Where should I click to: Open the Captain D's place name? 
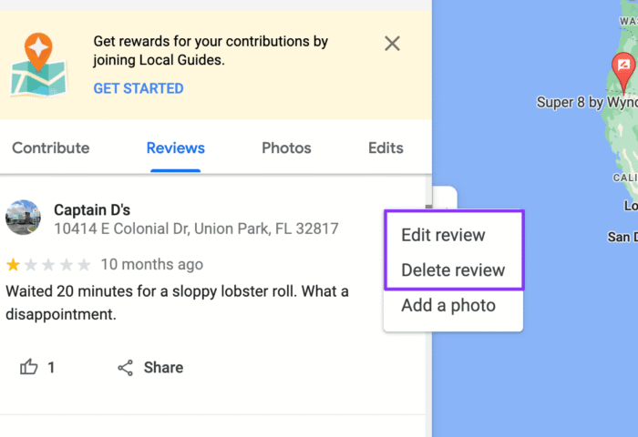(x=92, y=210)
